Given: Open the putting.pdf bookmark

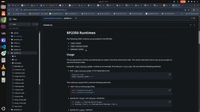Looking at the screenshot, I should [34, 14].
